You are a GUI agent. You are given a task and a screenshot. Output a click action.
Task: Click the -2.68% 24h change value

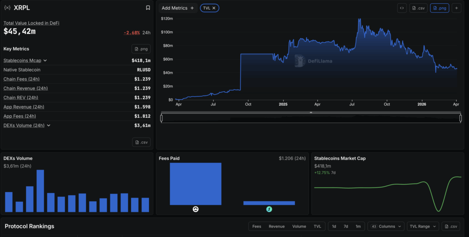pos(132,33)
